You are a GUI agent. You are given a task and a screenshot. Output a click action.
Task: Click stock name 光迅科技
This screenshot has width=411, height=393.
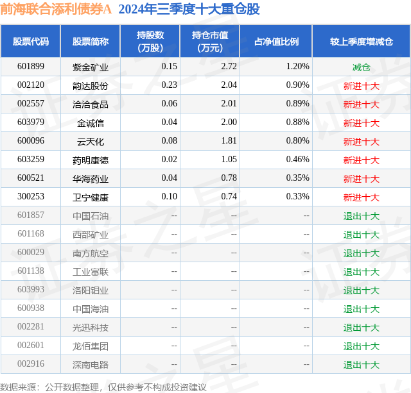click(x=91, y=328)
